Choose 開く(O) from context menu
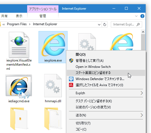Viewport: 151px width, 133px height. point(106,55)
